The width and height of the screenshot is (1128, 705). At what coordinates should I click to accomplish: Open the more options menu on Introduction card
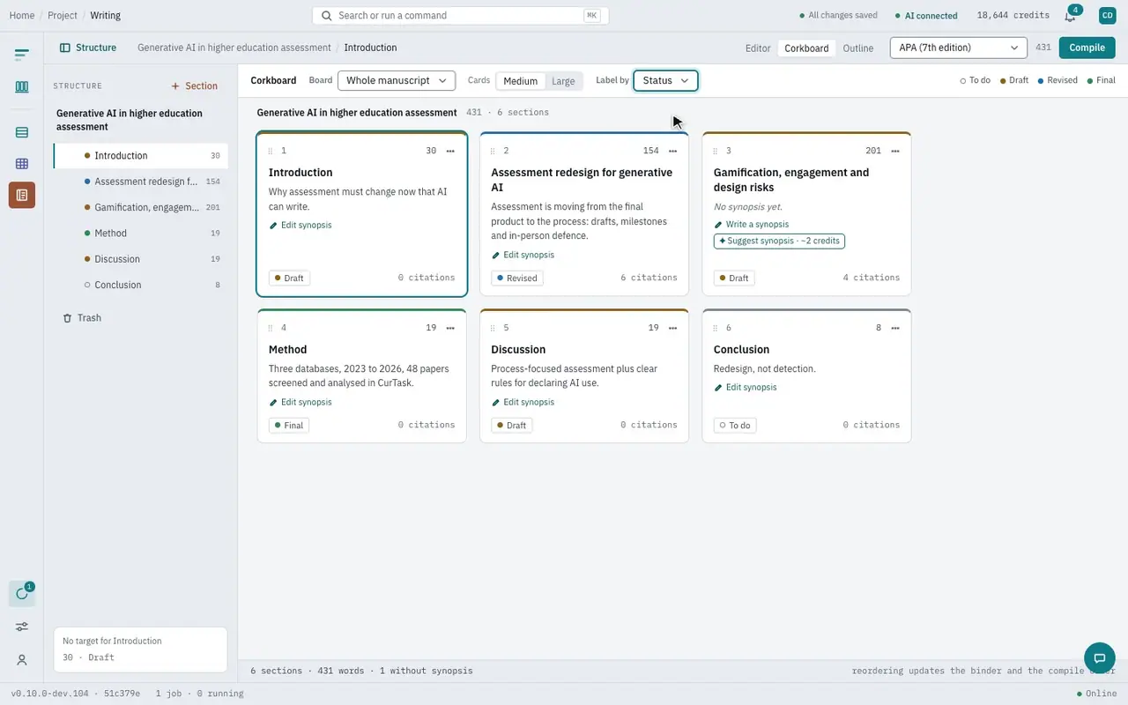pos(450,151)
